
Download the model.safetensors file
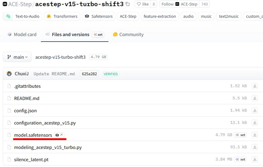point(255,135)
